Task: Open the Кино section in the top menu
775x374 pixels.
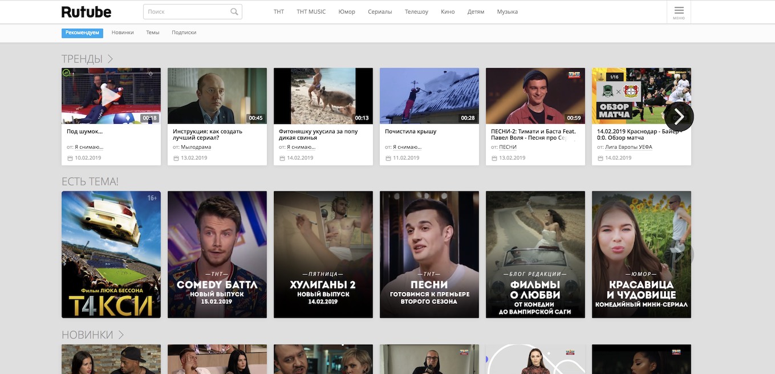Action: [448, 11]
